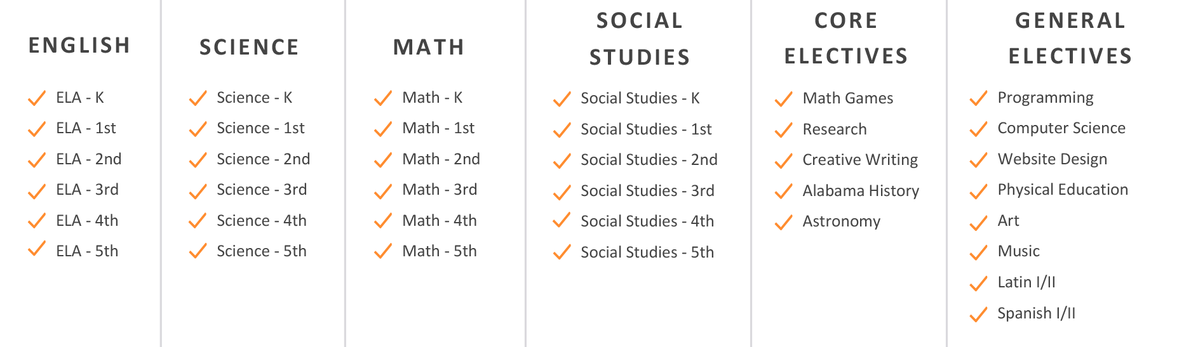The height and width of the screenshot is (347, 1191).
Task: Click the checkmark next to Spanish I/II
Action: click(978, 314)
